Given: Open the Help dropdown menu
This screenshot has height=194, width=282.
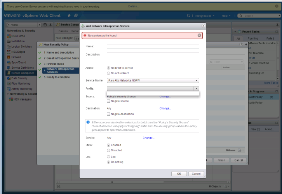Looking at the screenshot, I should tap(226, 16).
